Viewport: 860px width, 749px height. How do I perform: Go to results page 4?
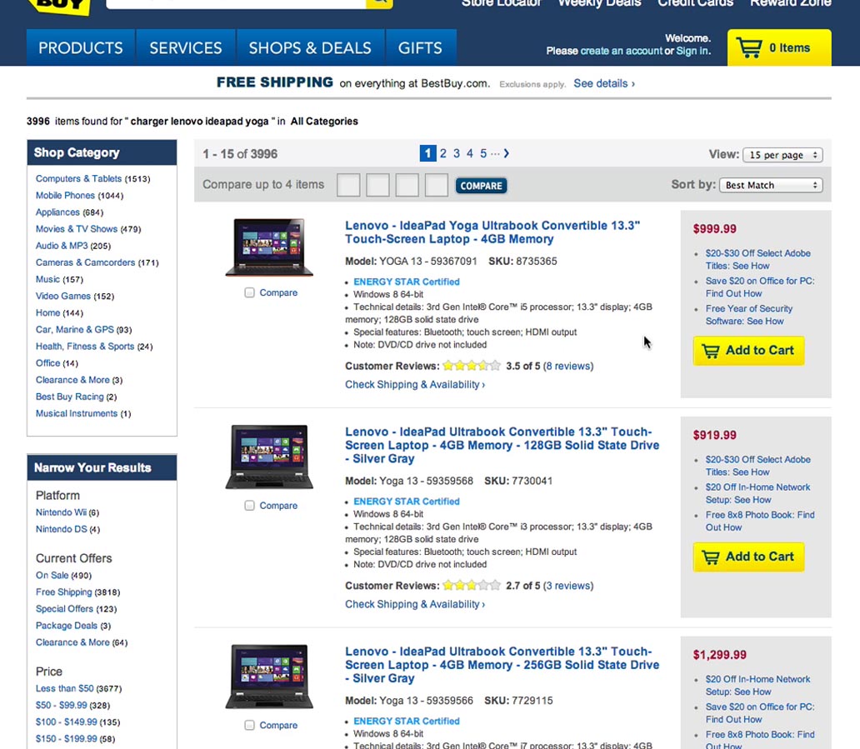click(x=469, y=153)
